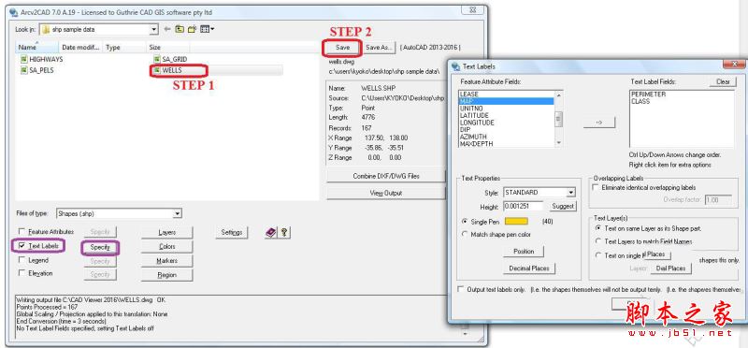Select the WELLS shapefile icon

[157, 71]
